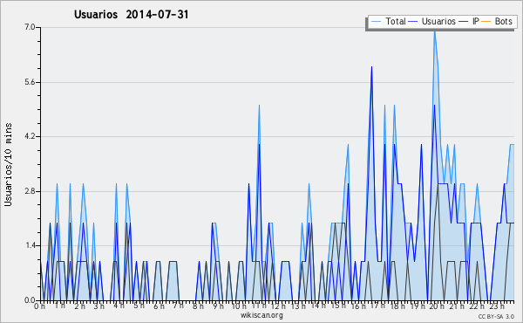
Task: Click the 4 h label on the time axis
Action: click(x=119, y=306)
